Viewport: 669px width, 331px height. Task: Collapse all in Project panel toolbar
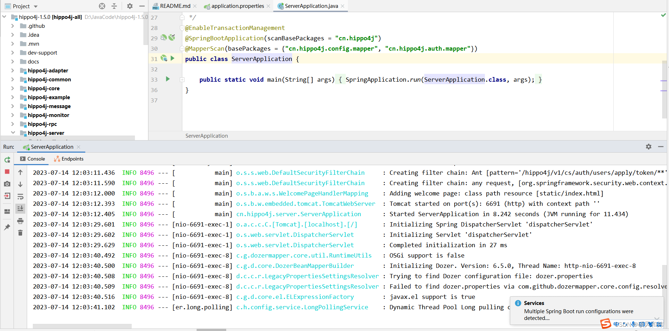tap(114, 6)
